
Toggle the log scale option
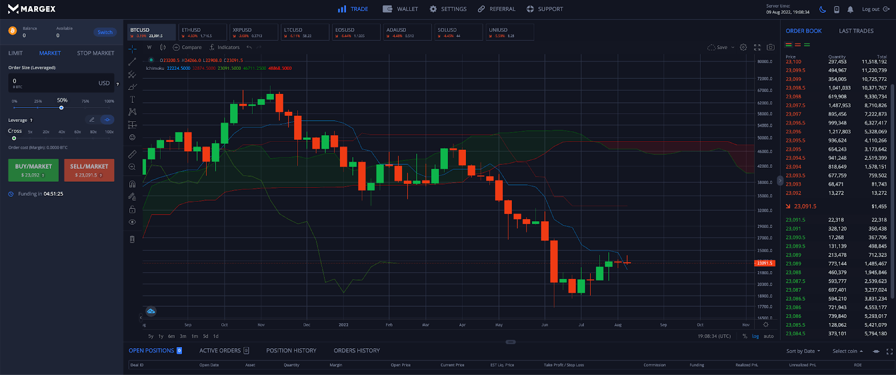point(755,336)
